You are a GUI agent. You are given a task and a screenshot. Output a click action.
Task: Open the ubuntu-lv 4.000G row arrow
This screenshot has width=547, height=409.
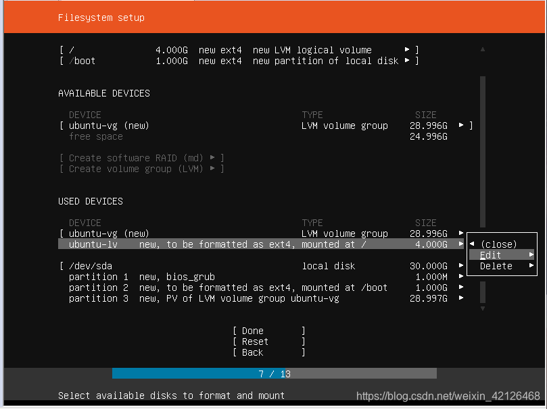[x=461, y=244]
